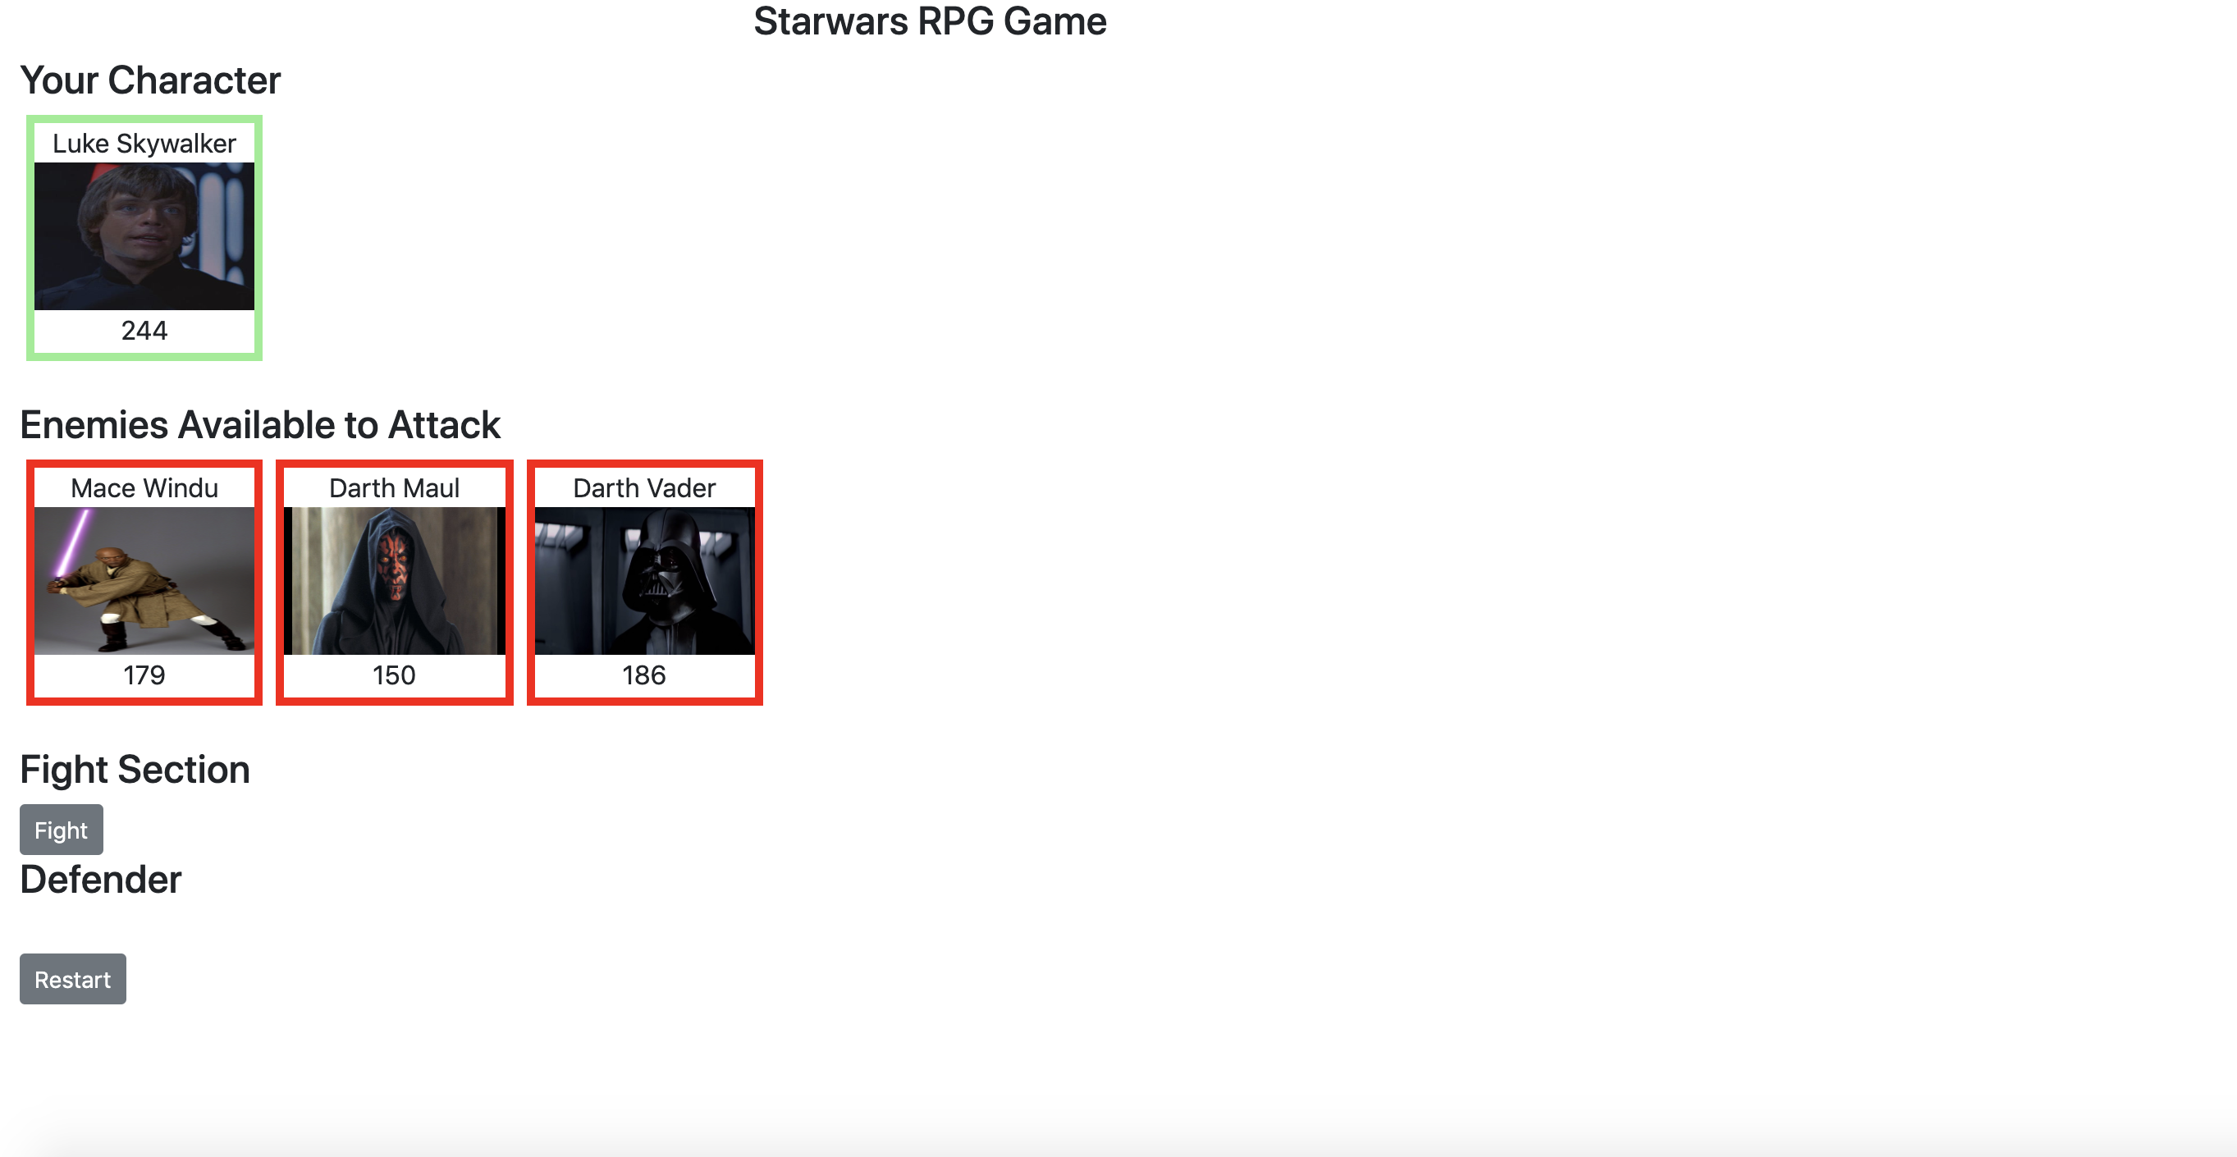
Task: Click Darth Maul's health value 150
Action: (x=394, y=675)
